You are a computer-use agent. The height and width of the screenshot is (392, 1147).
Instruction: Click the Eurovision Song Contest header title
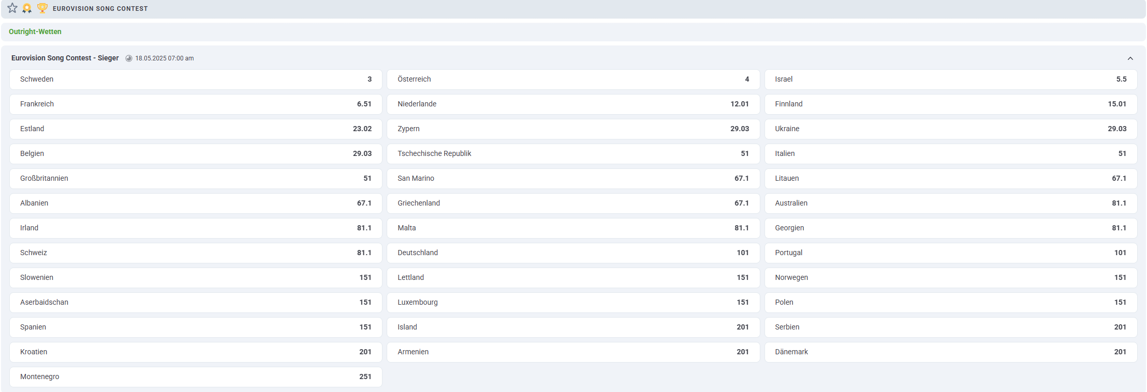[x=100, y=9]
